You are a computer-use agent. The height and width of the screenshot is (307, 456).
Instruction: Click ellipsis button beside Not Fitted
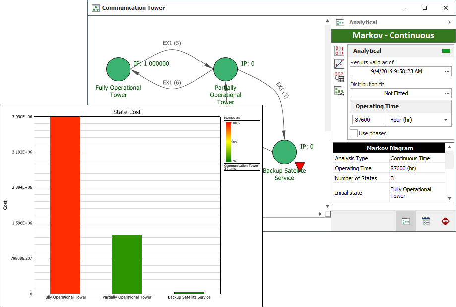point(447,93)
